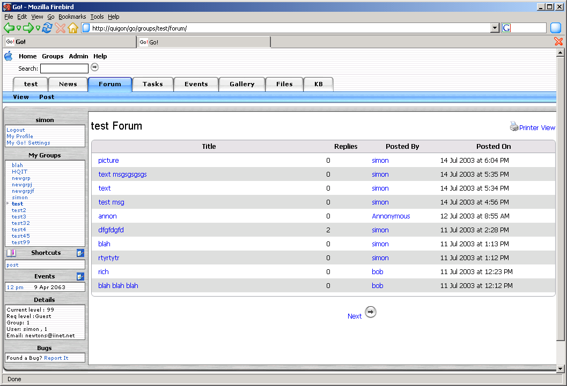Open the Gallery tab

coord(242,84)
